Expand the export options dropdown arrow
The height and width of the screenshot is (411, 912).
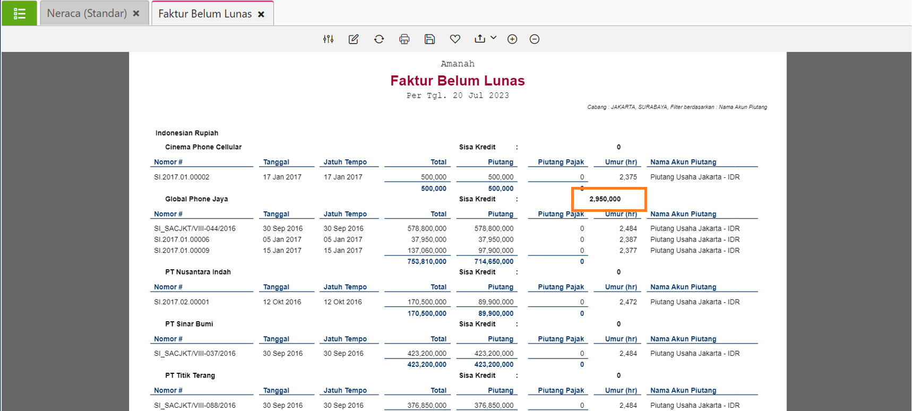[494, 38]
